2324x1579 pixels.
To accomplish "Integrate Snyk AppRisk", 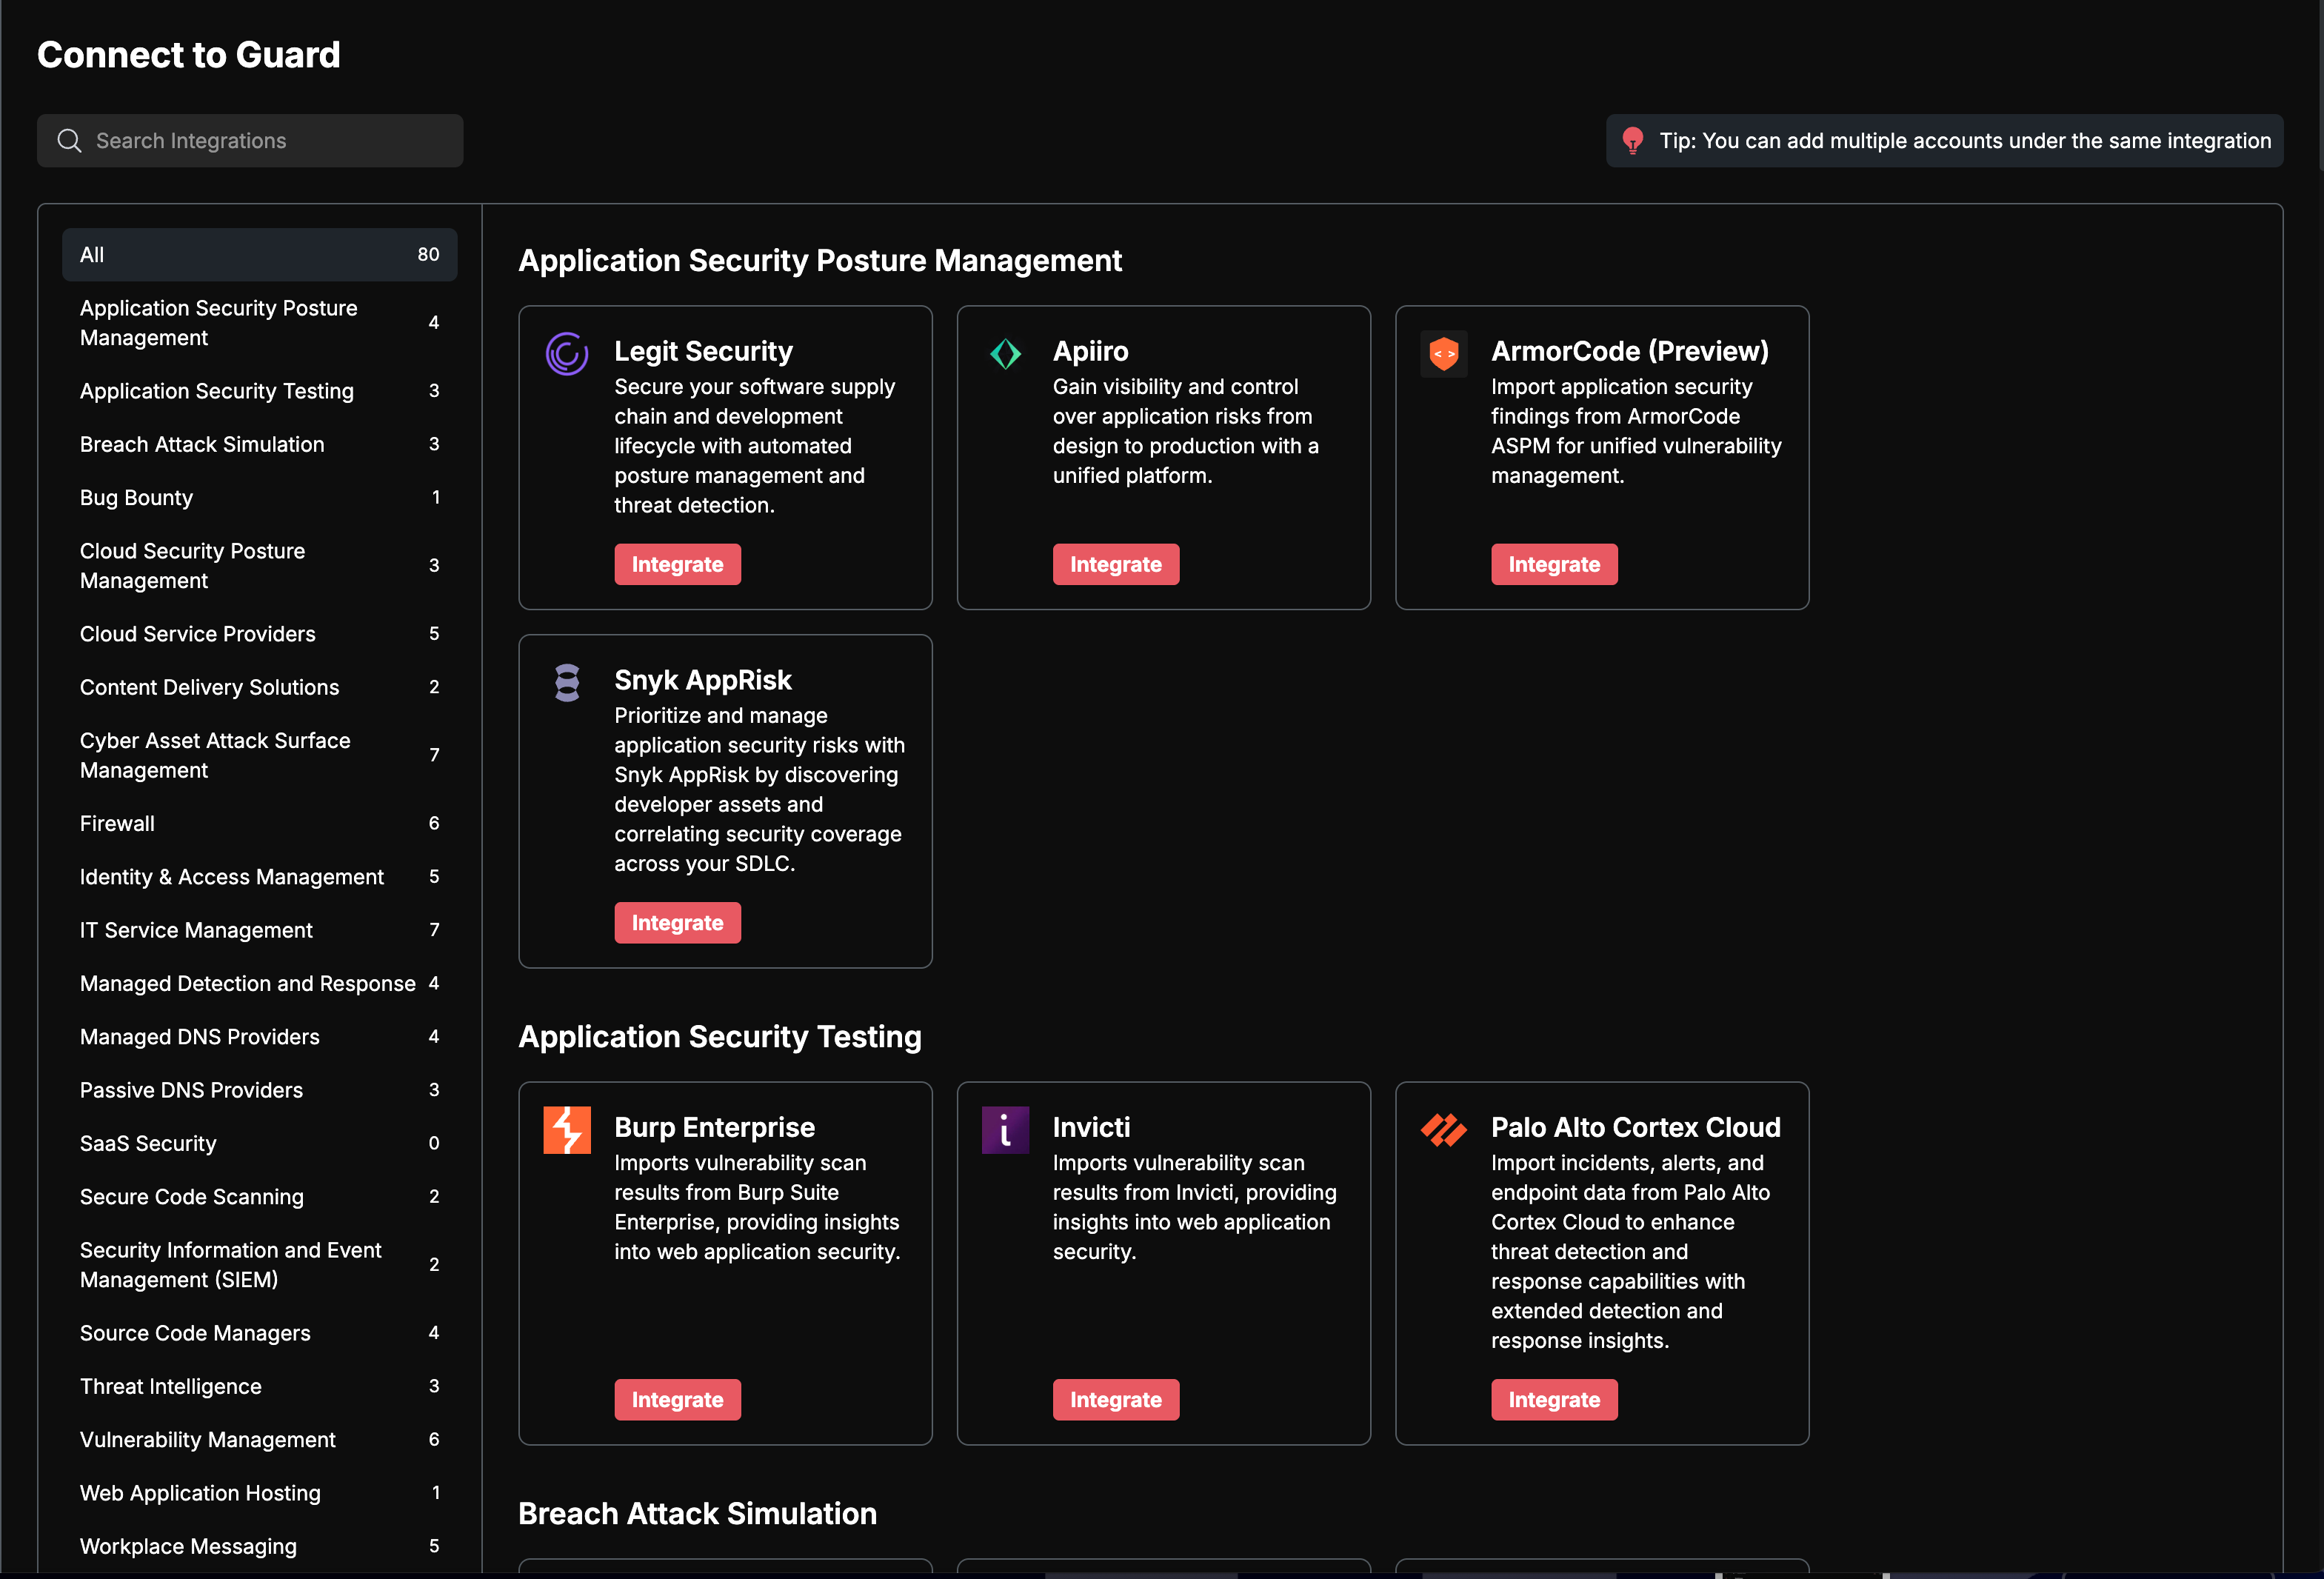I will pyautogui.click(x=677, y=923).
